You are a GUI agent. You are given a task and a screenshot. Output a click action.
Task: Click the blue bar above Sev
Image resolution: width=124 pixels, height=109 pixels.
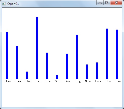point(67,66)
